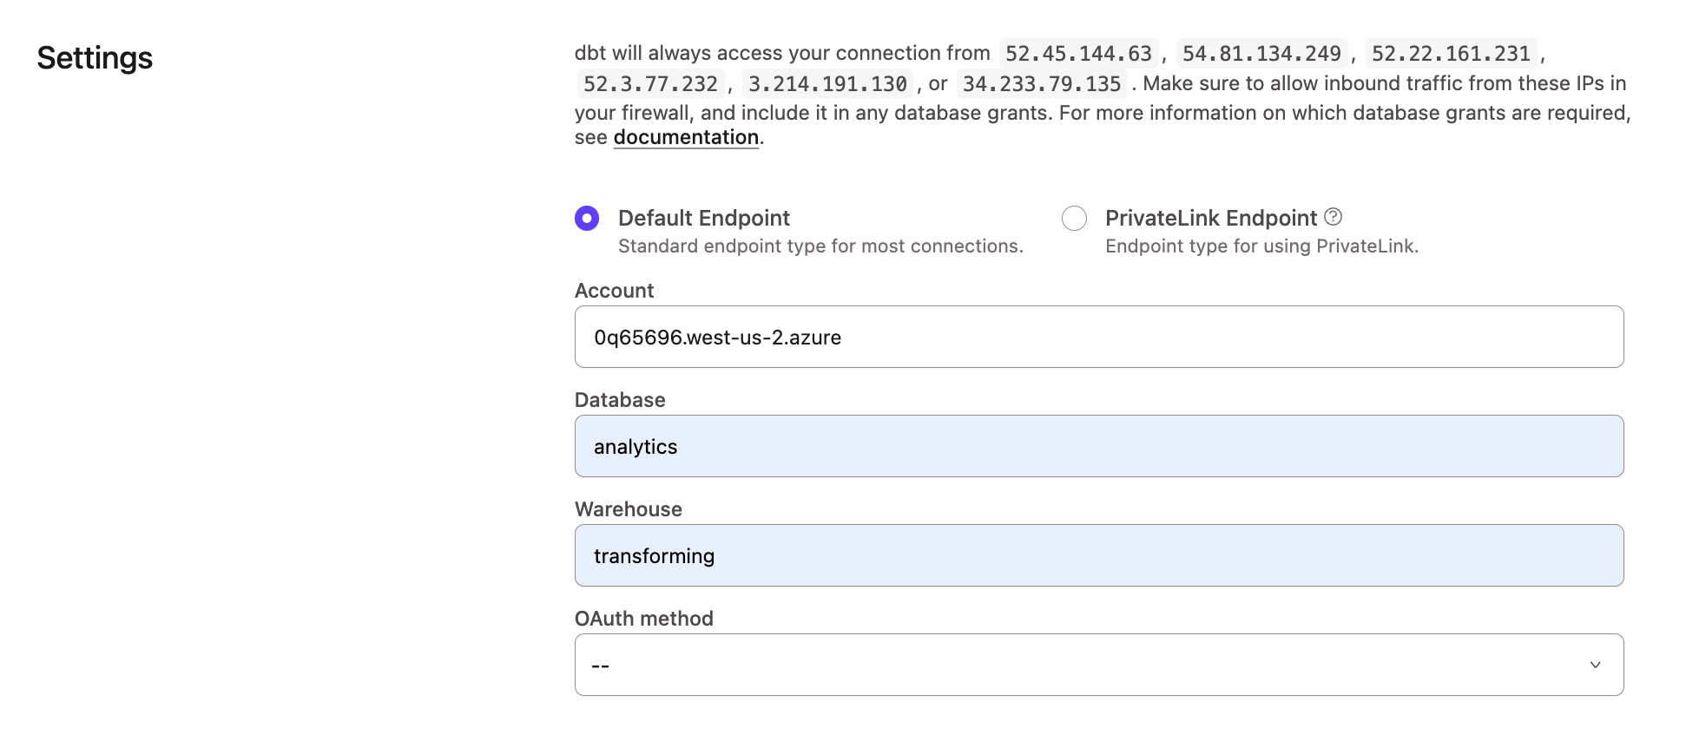Expand the OAuth method selection box
Image resolution: width=1686 pixels, height=741 pixels.
1098,665
